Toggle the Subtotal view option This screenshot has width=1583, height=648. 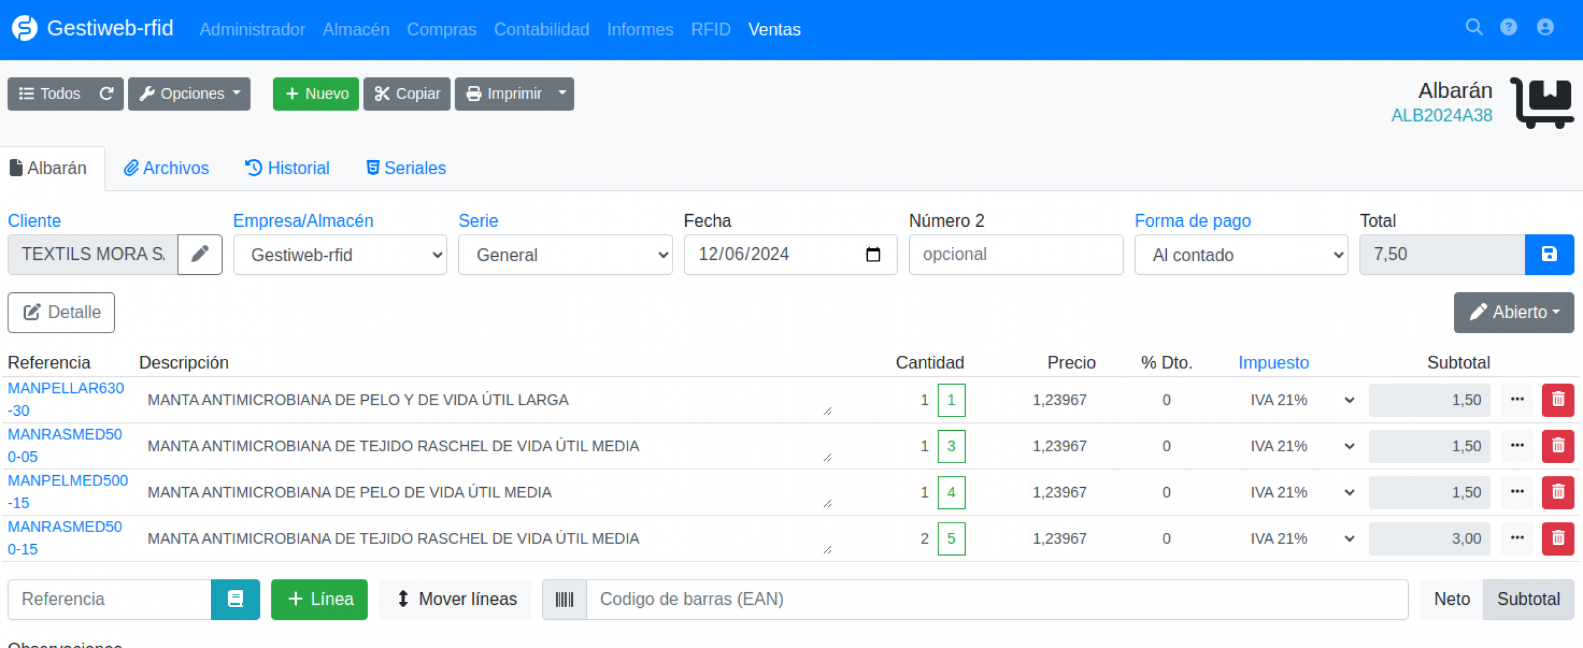(x=1528, y=599)
